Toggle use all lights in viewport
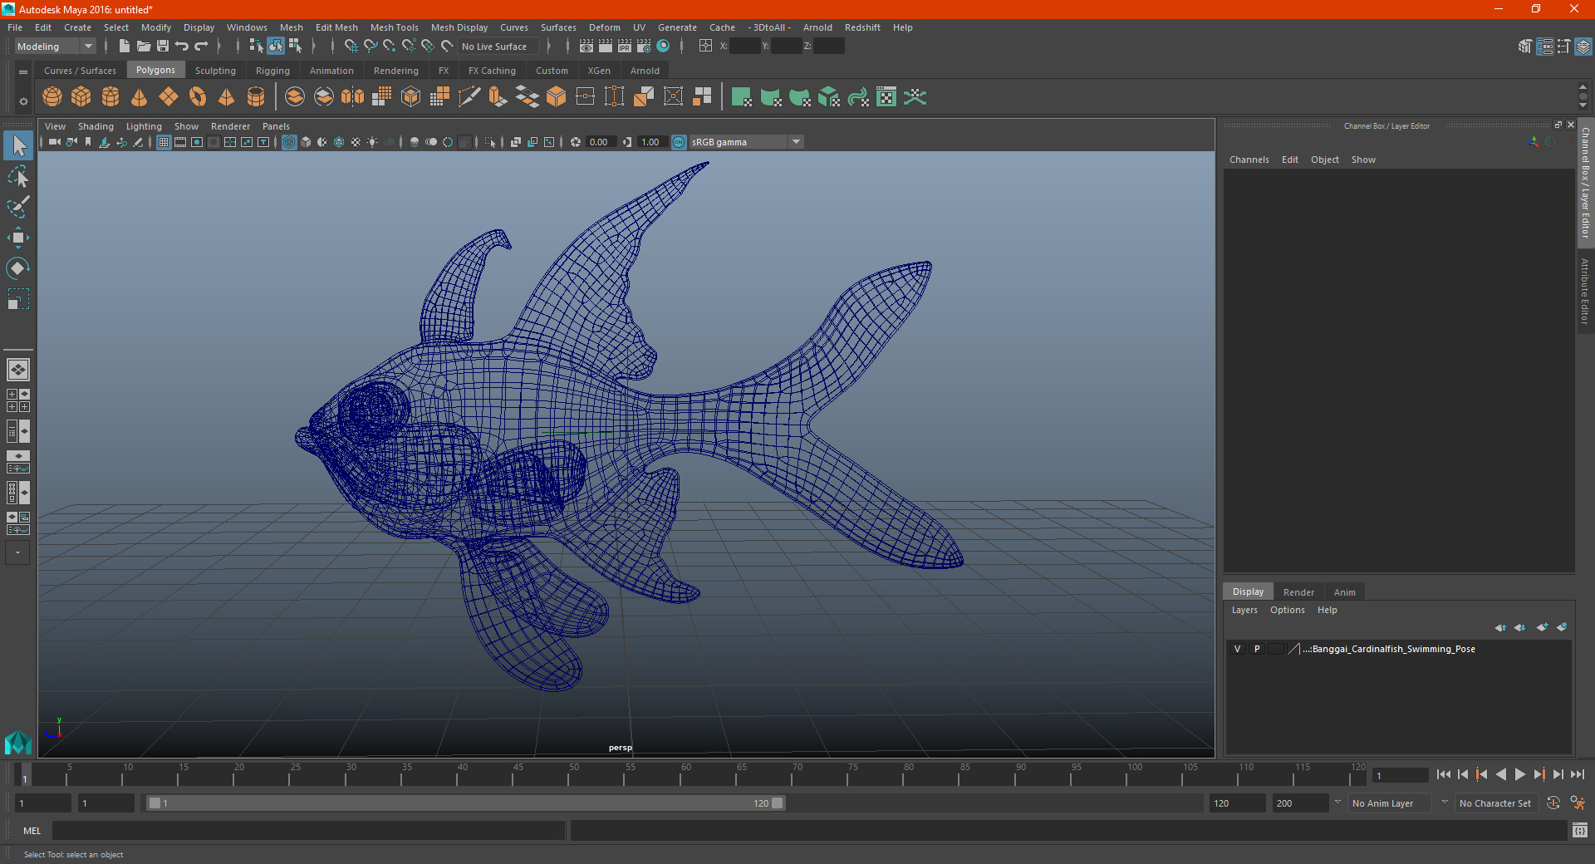1595x864 pixels. [372, 142]
